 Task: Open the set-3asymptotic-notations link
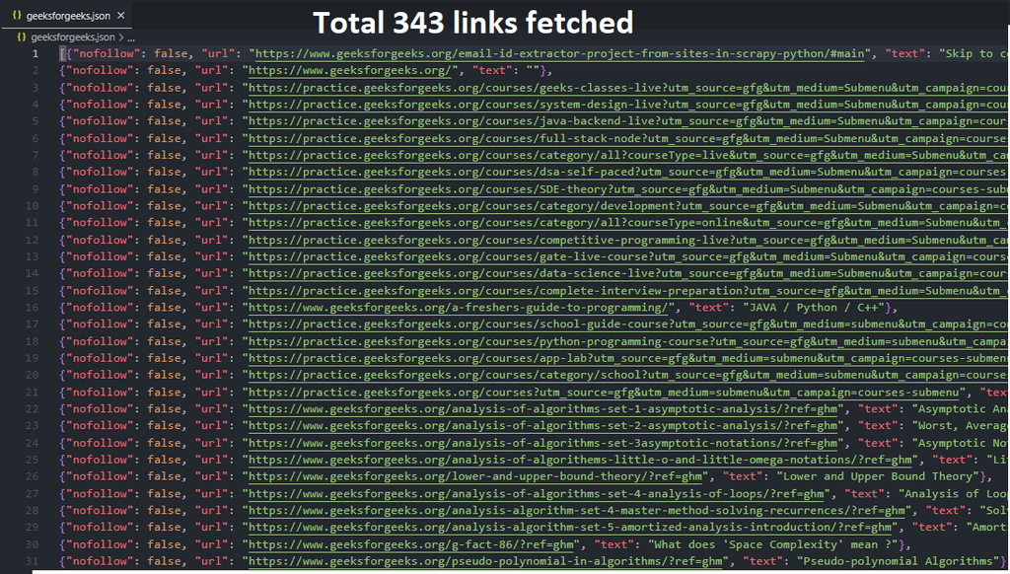tap(543, 443)
